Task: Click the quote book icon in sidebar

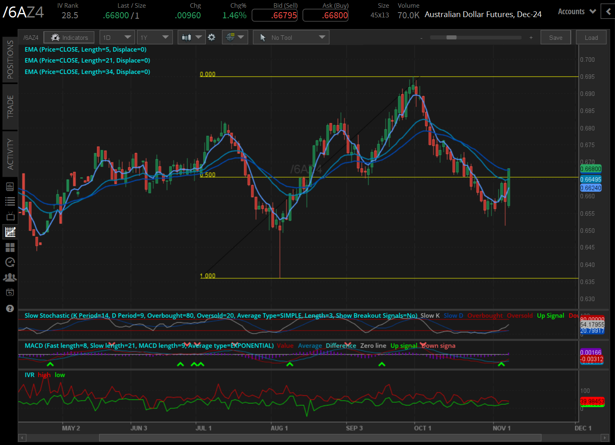Action: point(10,187)
